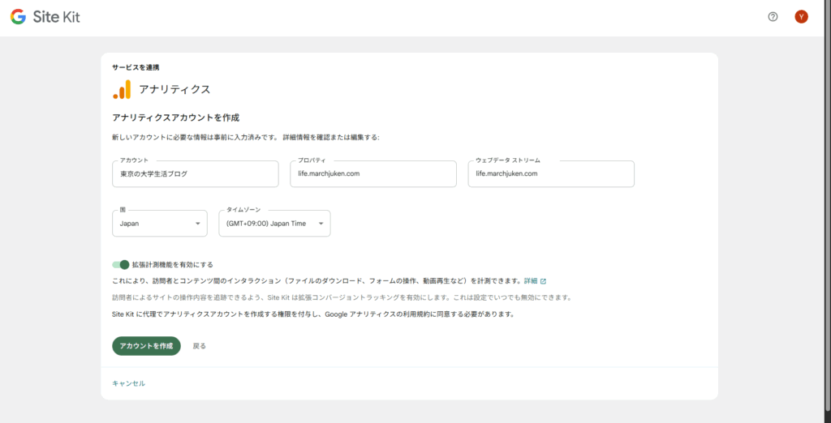This screenshot has width=831, height=423.
Task: Click the Google Site Kit logo
Action: click(45, 17)
